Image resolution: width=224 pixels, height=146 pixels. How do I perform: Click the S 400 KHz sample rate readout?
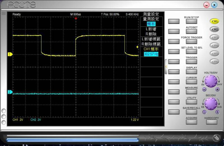pyautogui.click(x=132, y=14)
